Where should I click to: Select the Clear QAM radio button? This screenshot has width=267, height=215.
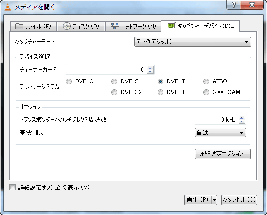[206, 92]
